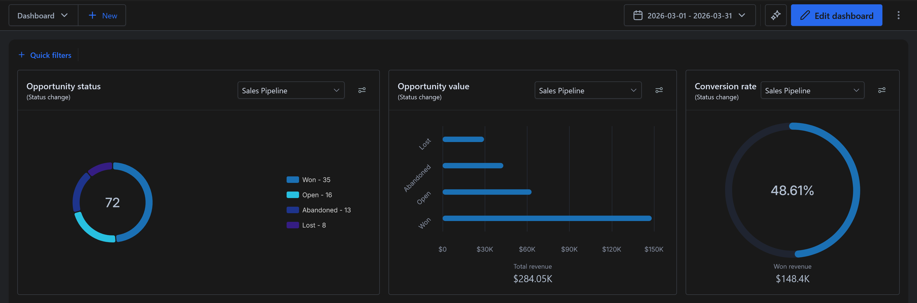Open filter settings icon for Opportunity status
The width and height of the screenshot is (917, 303).
pyautogui.click(x=362, y=90)
